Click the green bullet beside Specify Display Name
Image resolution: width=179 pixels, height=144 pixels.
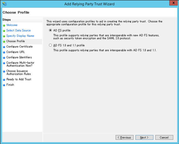tap(4, 36)
